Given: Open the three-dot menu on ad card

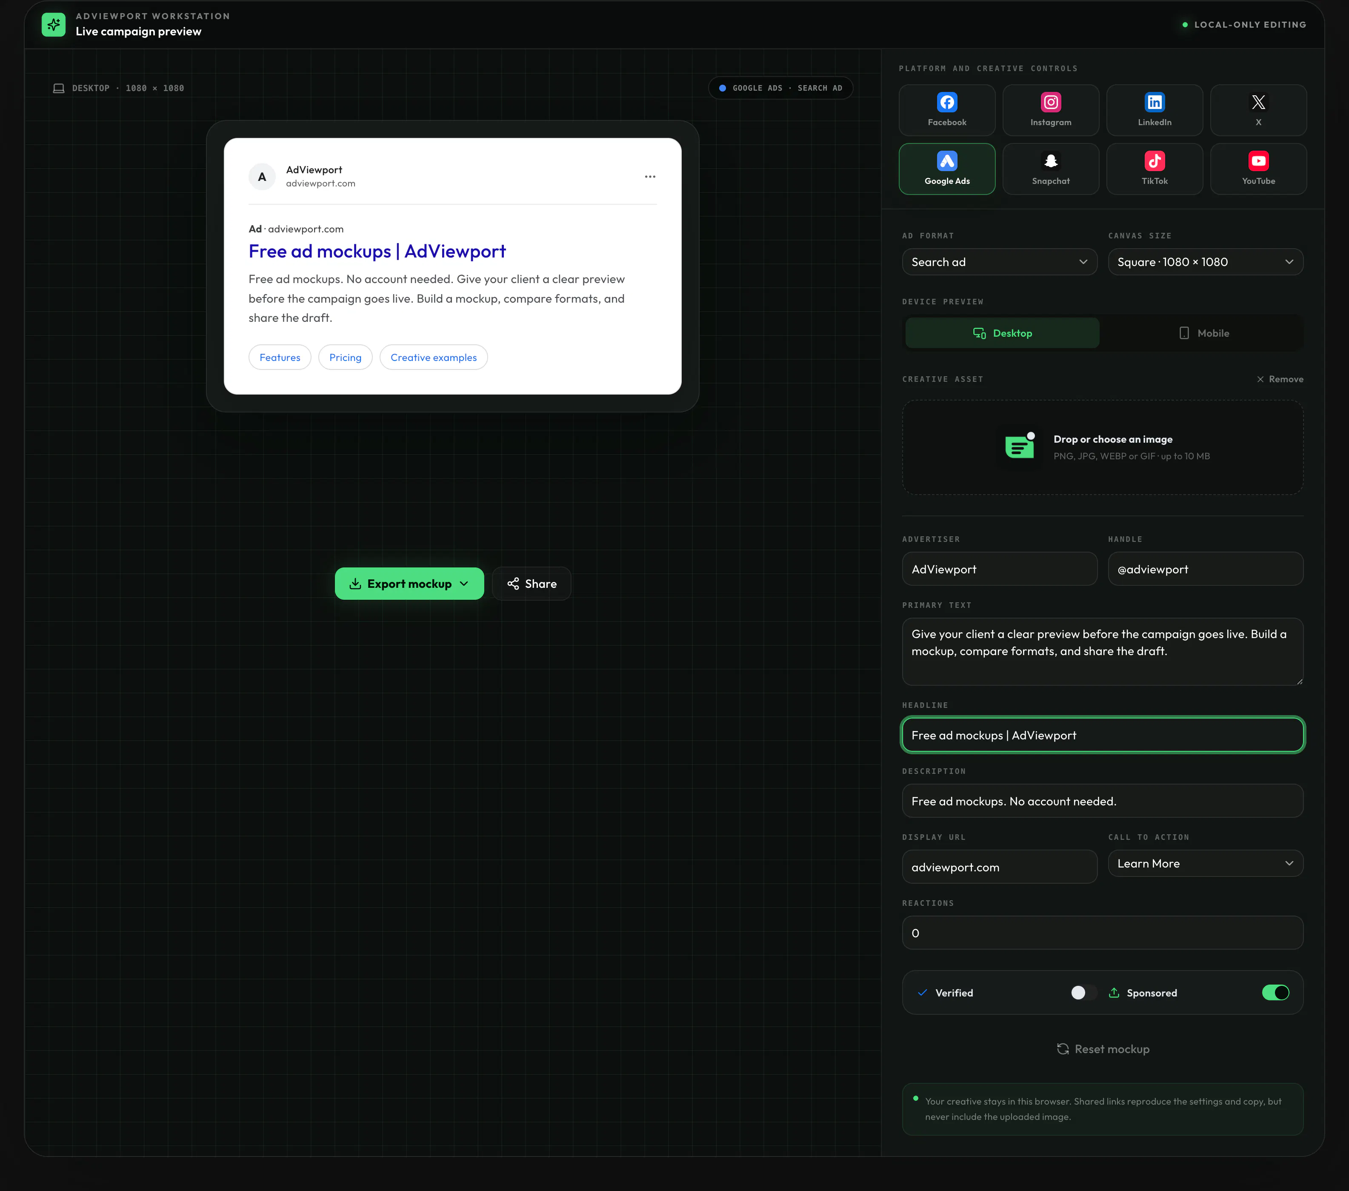Looking at the screenshot, I should click(x=650, y=176).
